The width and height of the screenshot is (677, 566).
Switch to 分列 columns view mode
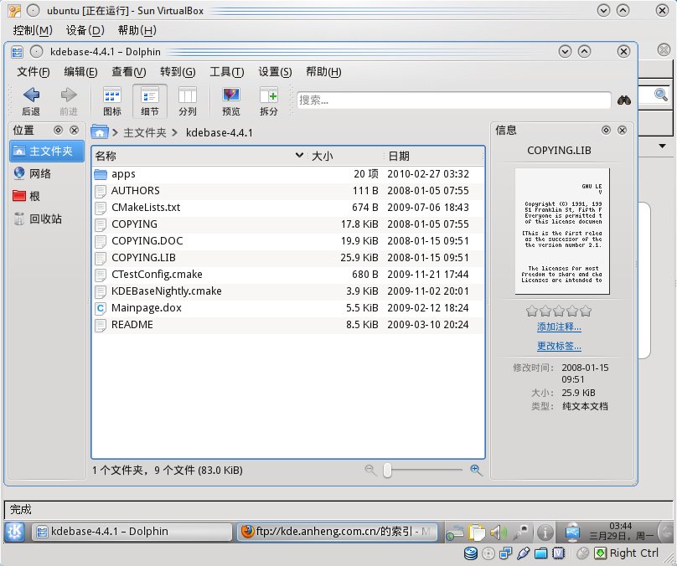188,100
